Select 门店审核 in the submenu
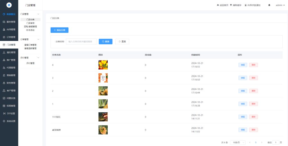288x146 pixels. point(30,23)
